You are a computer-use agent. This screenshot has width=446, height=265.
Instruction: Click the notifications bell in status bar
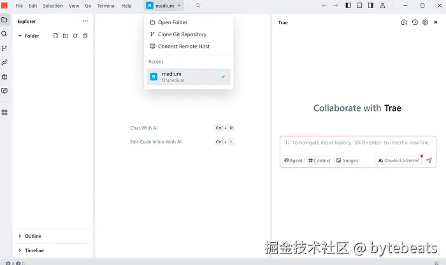[x=436, y=262]
